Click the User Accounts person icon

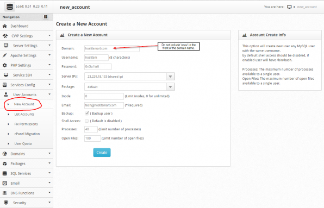(x=6, y=94)
